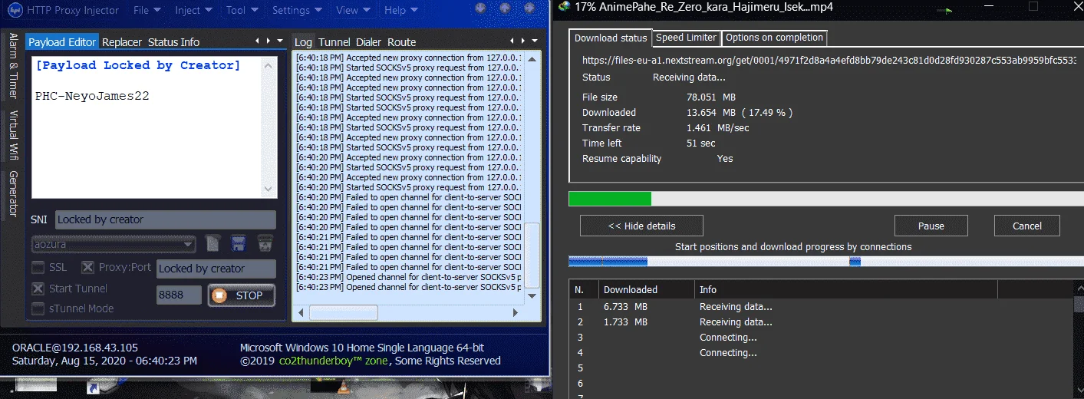Uncheck the Start Tunnel checkbox
This screenshot has height=399, width=1084.
tap(38, 289)
